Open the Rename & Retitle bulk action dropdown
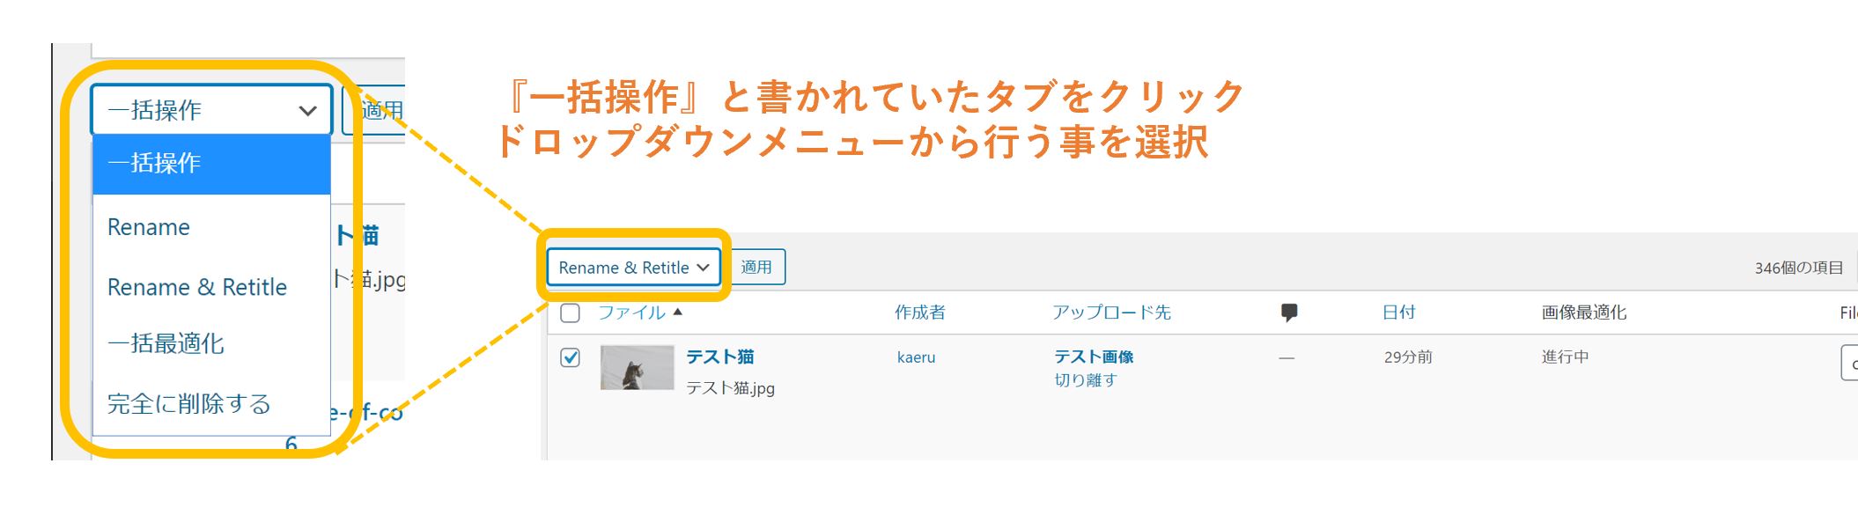This screenshot has width=1858, height=515. pyautogui.click(x=633, y=268)
